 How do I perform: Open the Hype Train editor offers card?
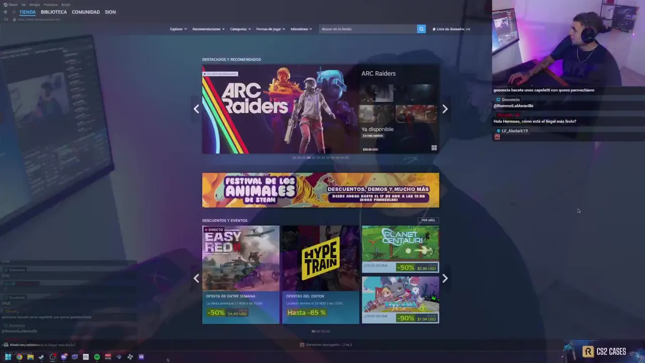pos(320,274)
